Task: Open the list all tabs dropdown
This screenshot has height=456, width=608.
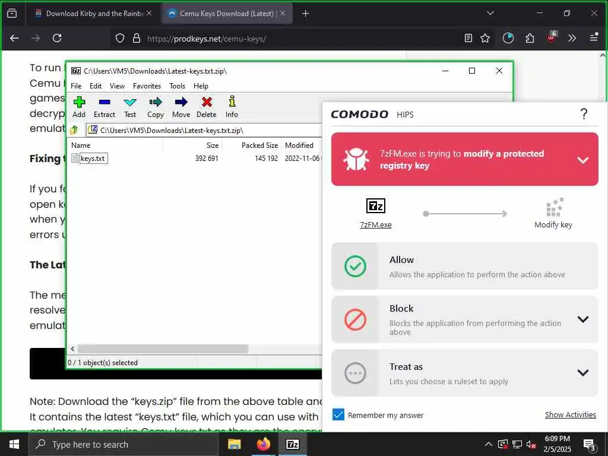Action: tap(490, 13)
